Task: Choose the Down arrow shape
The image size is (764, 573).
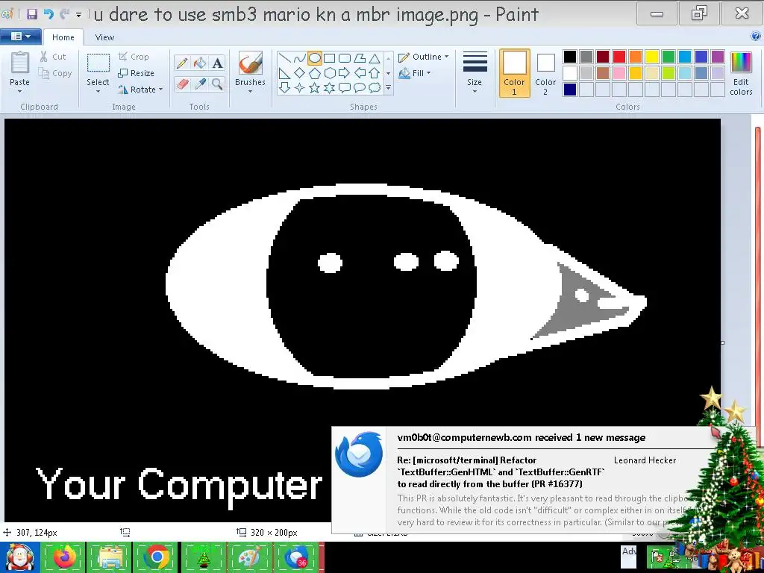Action: (x=285, y=88)
